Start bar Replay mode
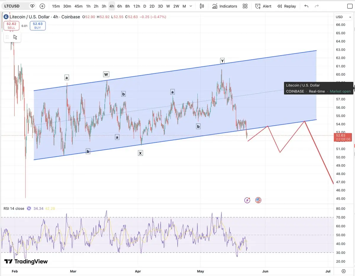 (287, 6)
